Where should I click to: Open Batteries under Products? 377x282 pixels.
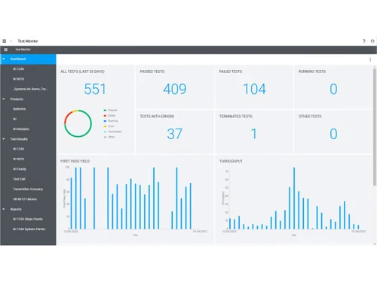19,109
